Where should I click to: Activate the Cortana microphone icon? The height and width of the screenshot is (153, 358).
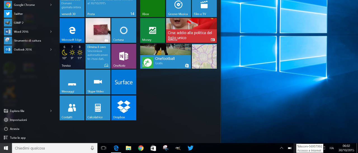(92, 148)
